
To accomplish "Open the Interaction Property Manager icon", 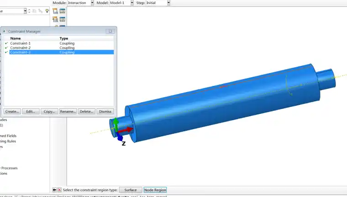I will [62, 19].
